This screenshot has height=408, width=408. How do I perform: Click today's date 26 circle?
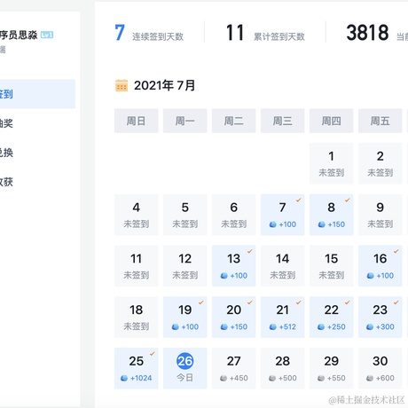click(185, 361)
